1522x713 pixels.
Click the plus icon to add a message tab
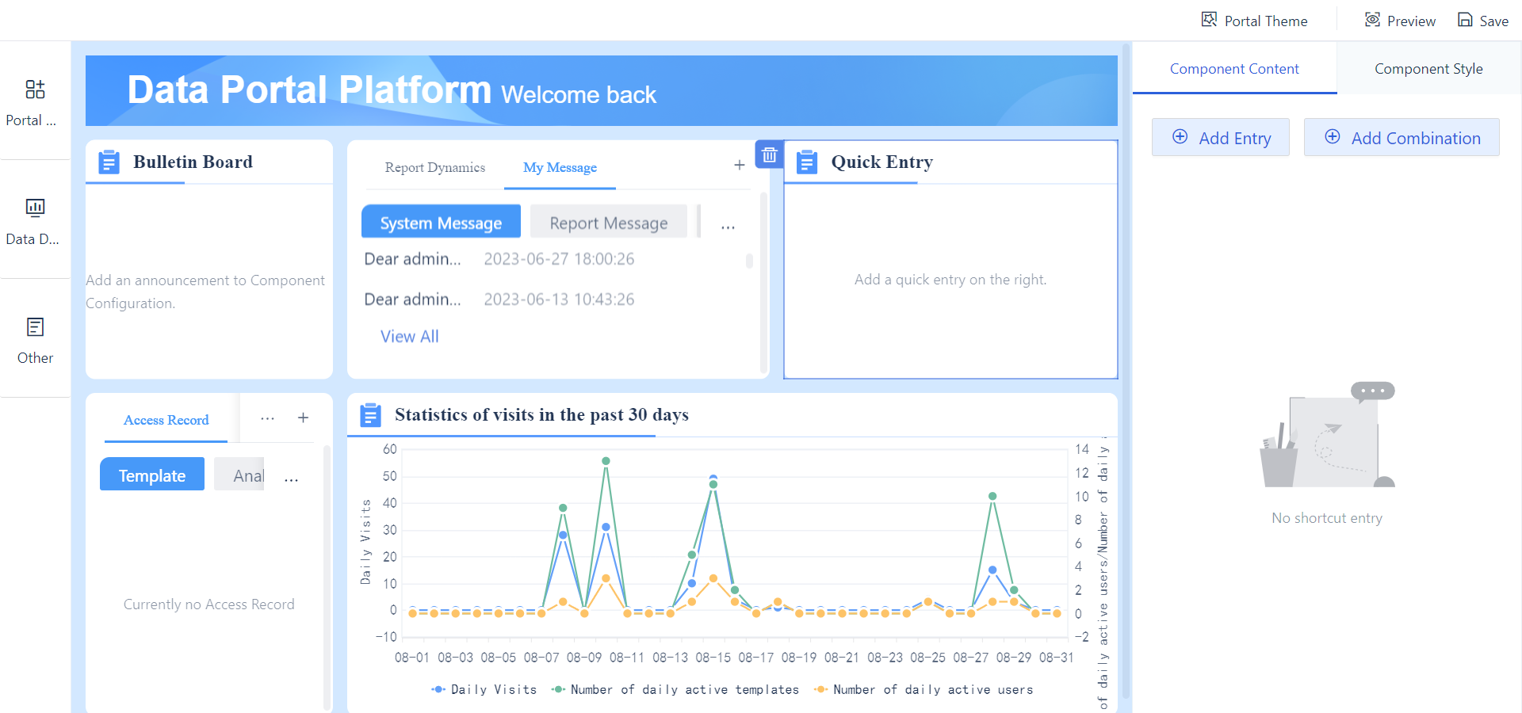(739, 165)
